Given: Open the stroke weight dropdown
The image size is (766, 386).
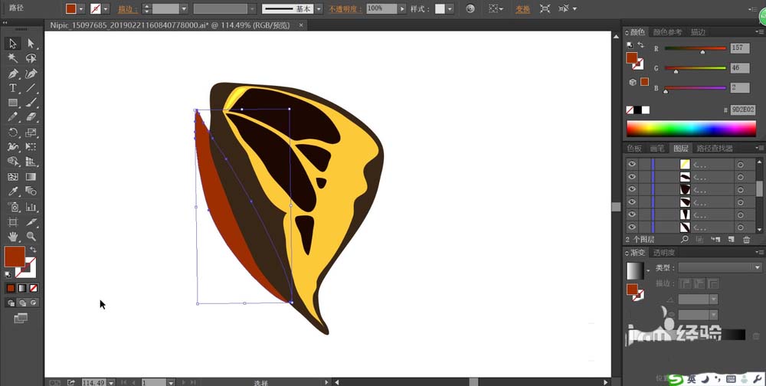Looking at the screenshot, I should (x=184, y=8).
